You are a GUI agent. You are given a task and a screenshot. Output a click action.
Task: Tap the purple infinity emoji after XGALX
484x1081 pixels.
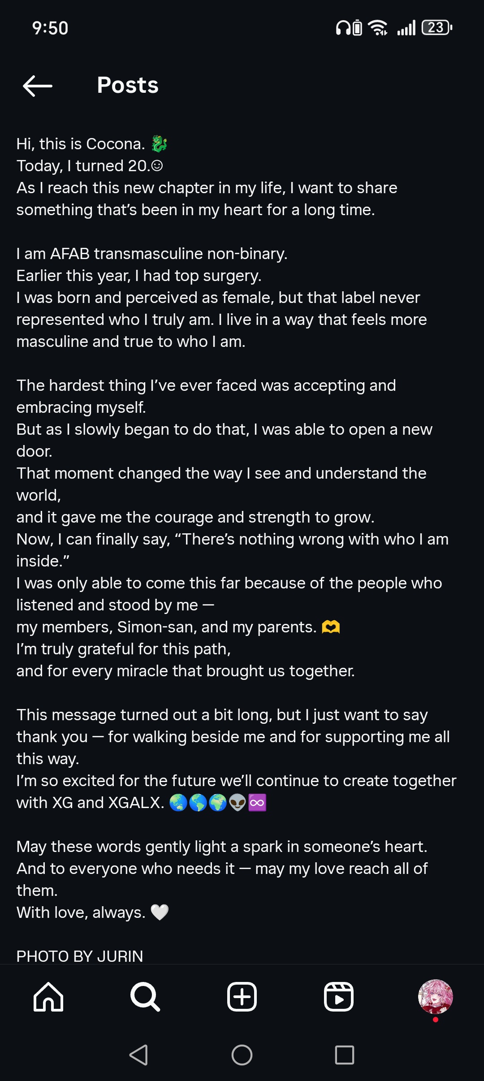point(257,803)
